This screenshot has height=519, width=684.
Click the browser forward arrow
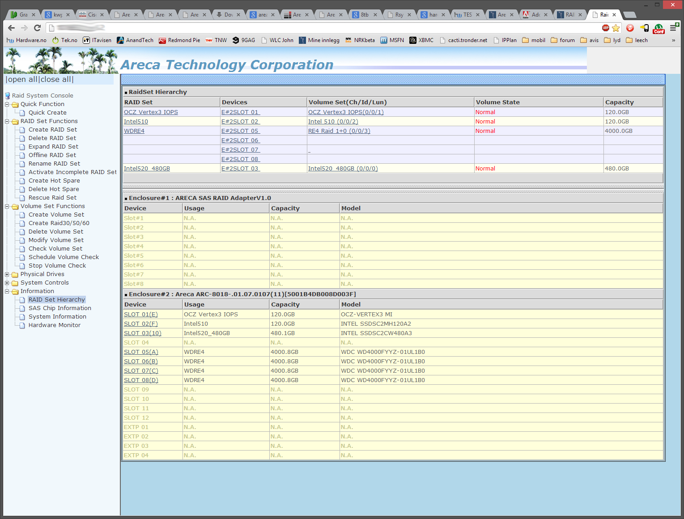tap(24, 28)
